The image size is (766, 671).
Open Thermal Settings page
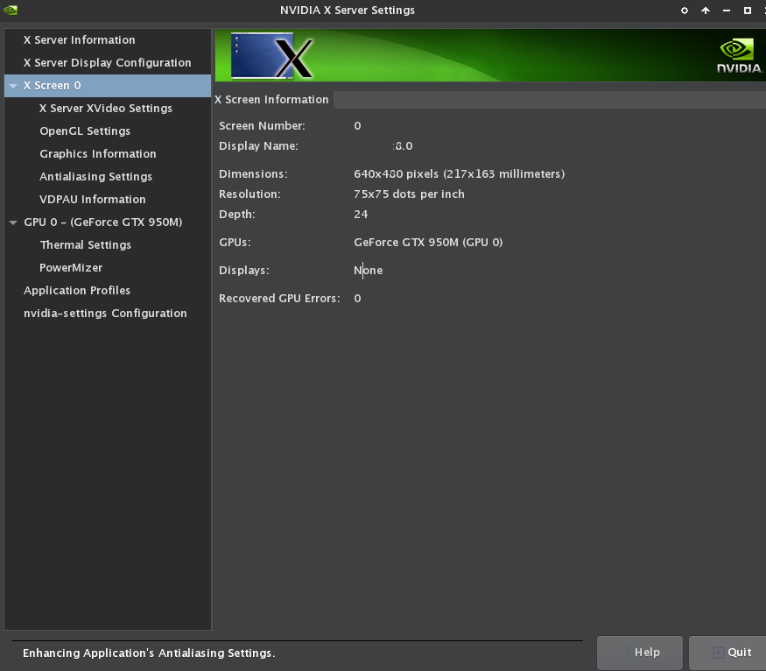pos(86,245)
